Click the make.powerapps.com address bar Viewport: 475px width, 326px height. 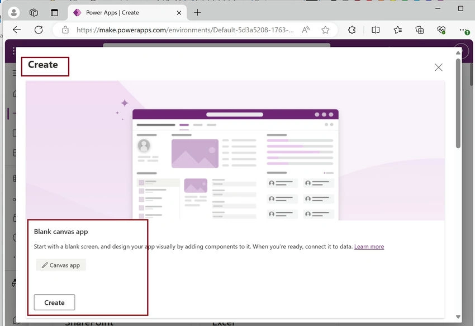pyautogui.click(x=185, y=30)
